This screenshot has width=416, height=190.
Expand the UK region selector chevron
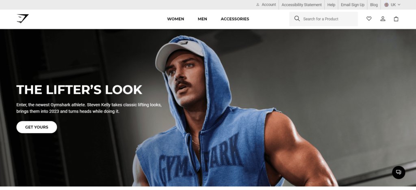(399, 5)
